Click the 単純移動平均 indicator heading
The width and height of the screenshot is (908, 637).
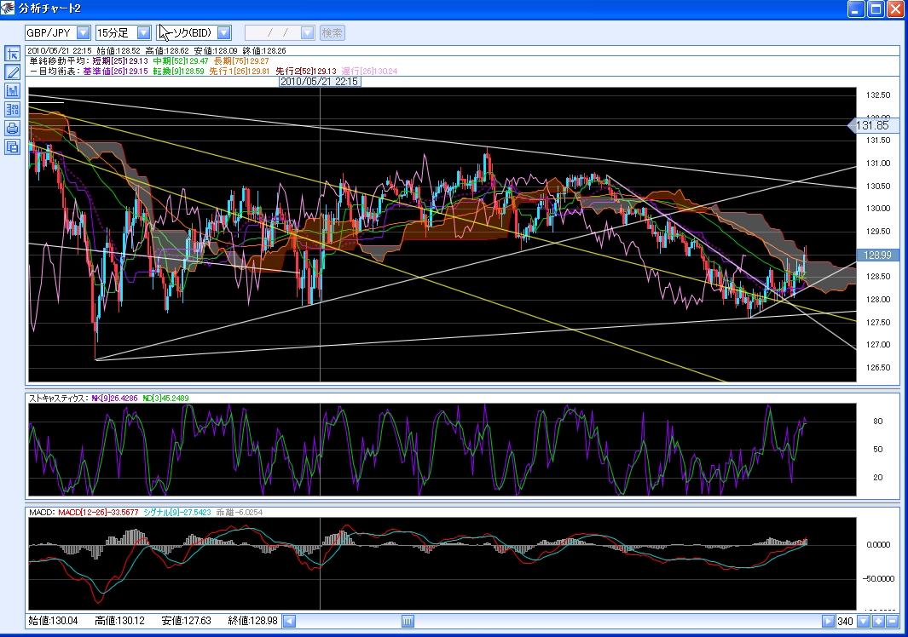tap(59, 60)
